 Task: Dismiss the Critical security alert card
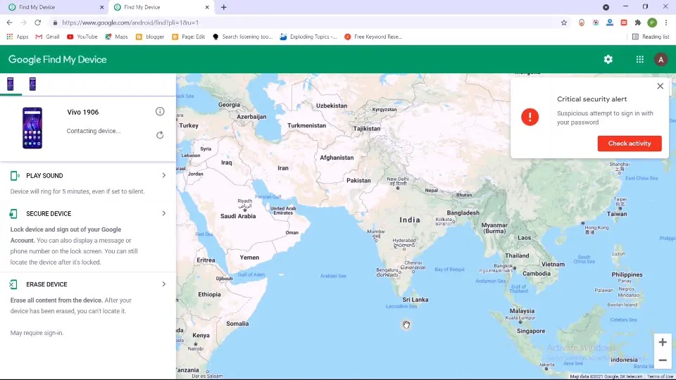tap(660, 86)
